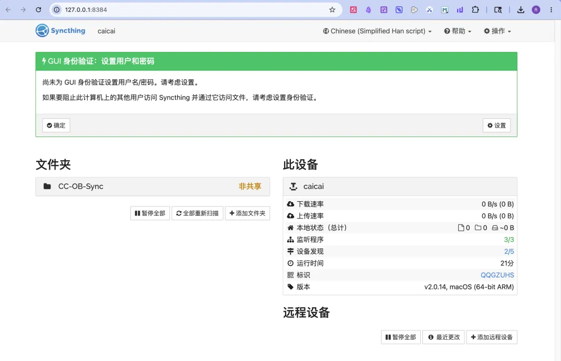The width and height of the screenshot is (561, 361).
Task: Open the browser extensions puzzle icon
Action: coord(475,10)
